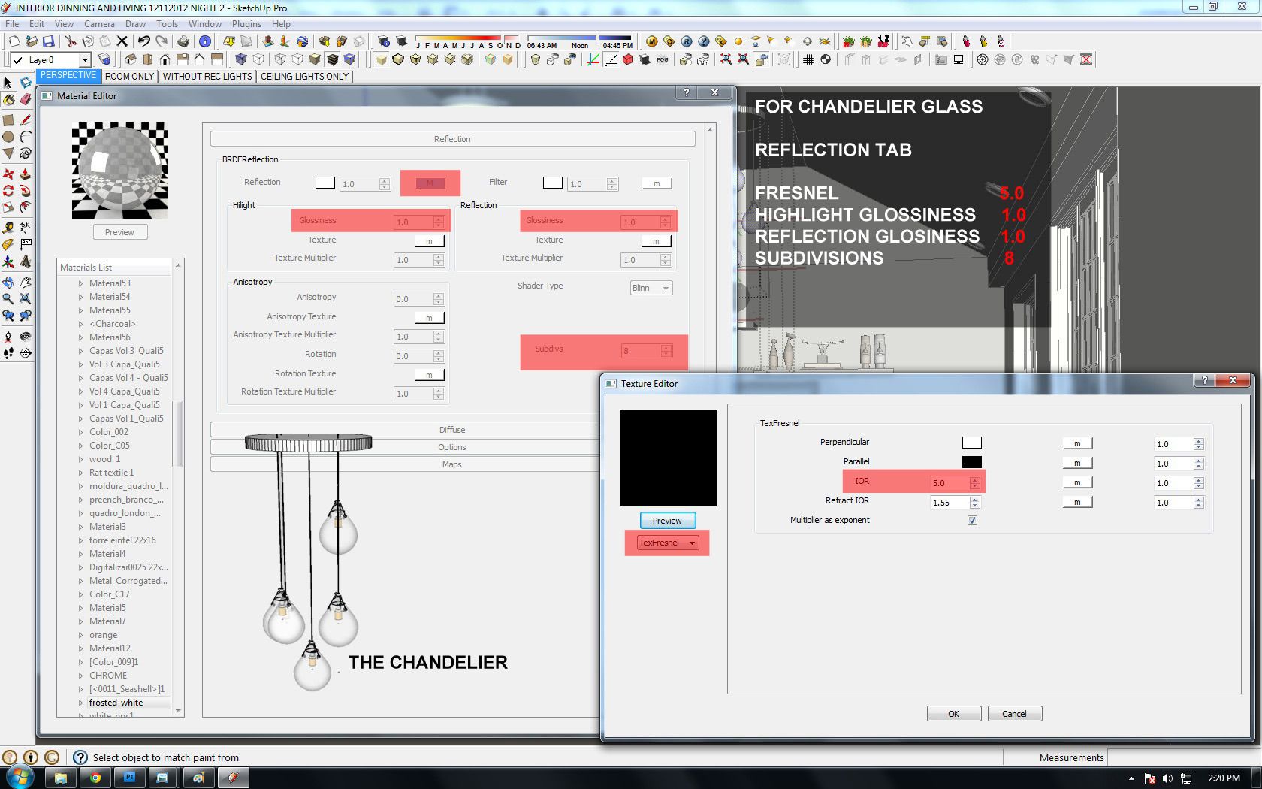This screenshot has width=1262, height=789.
Task: Click Perpendicular m map button
Action: [1077, 443]
